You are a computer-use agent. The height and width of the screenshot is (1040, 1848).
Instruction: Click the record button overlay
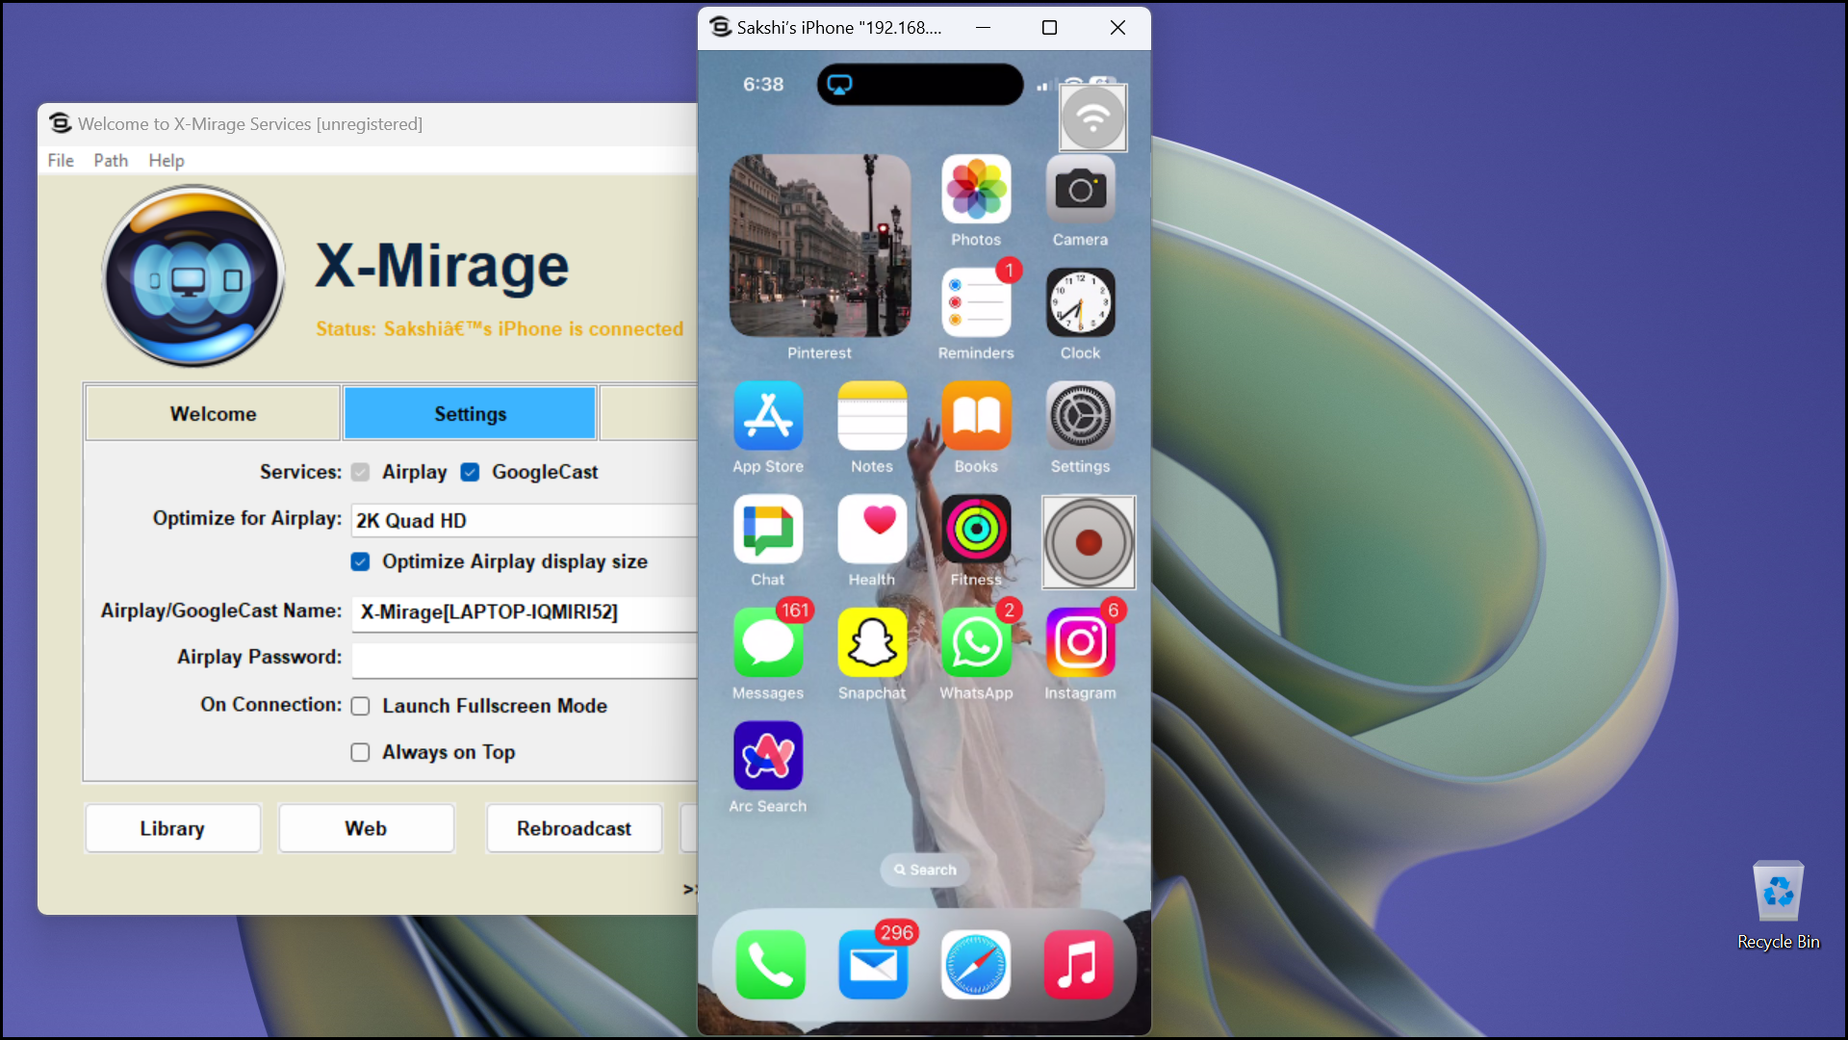(x=1089, y=542)
